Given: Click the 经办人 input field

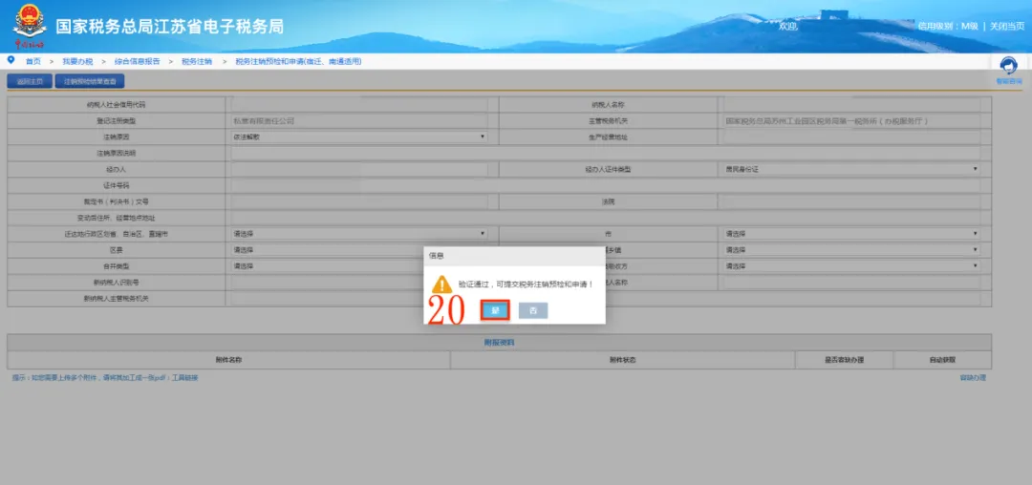Looking at the screenshot, I should (x=359, y=169).
